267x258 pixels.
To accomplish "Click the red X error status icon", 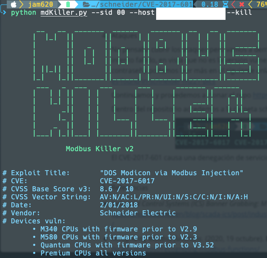I will click(242, 4).
